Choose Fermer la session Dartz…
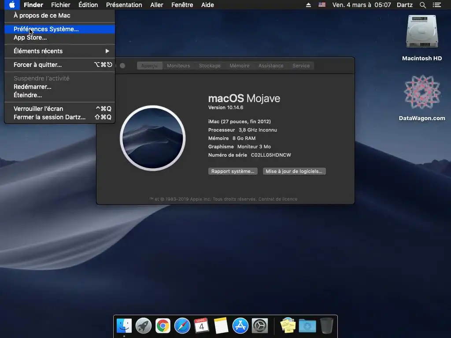The height and width of the screenshot is (338, 451). [x=59, y=117]
